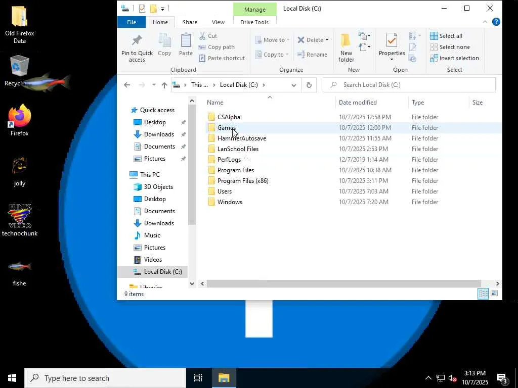Screen dimensions: 518x388
Task: Expand the Delete dropdown arrow
Action: point(327,40)
